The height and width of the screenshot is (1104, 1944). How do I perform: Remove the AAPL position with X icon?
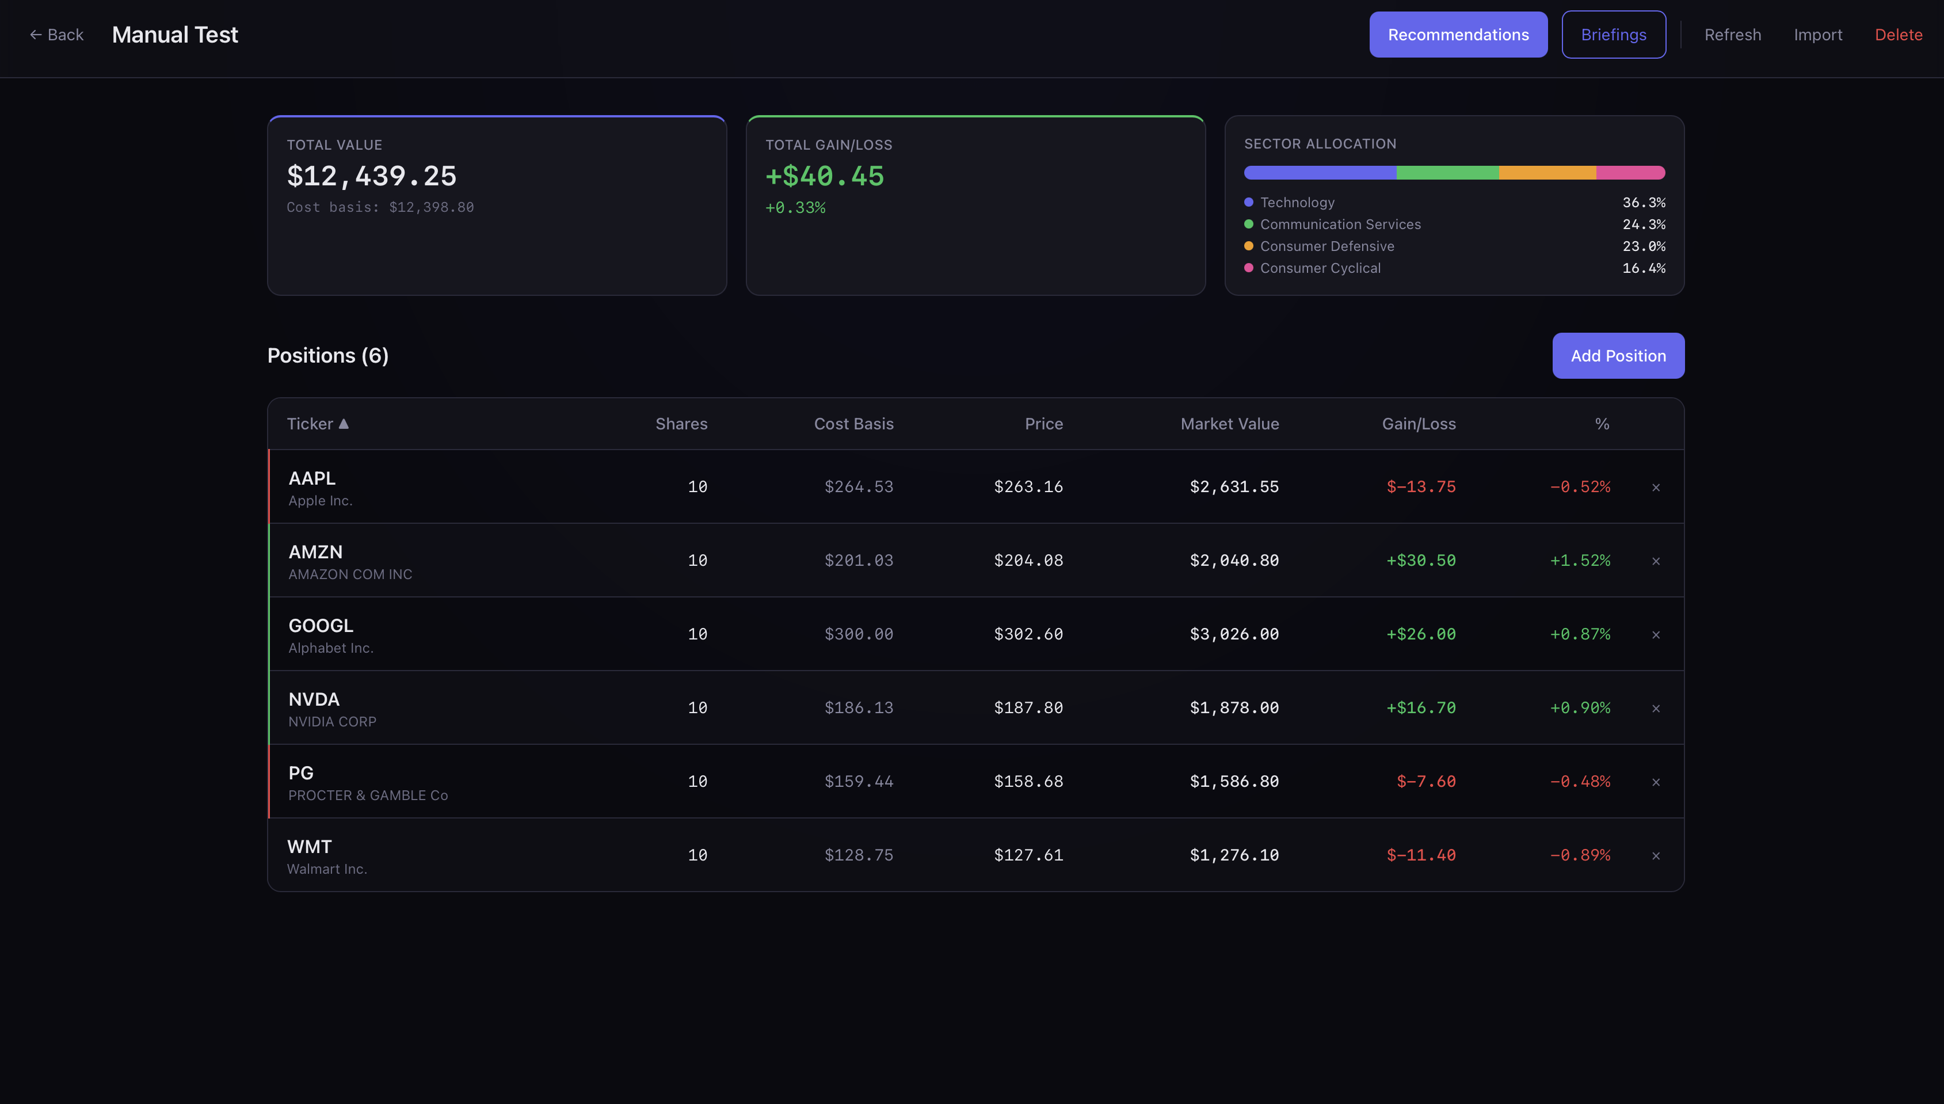point(1655,488)
